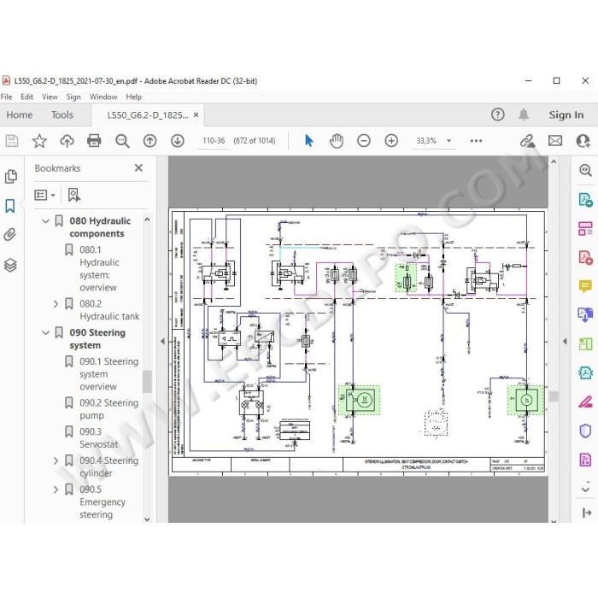598x598 pixels.
Task: Open share with others icon
Action: click(583, 141)
